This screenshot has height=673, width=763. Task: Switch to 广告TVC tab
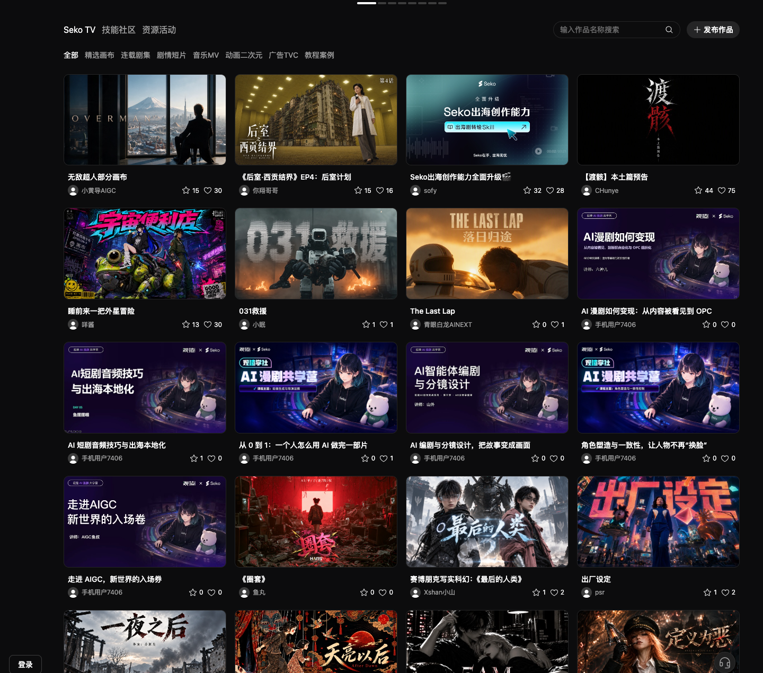pos(283,55)
